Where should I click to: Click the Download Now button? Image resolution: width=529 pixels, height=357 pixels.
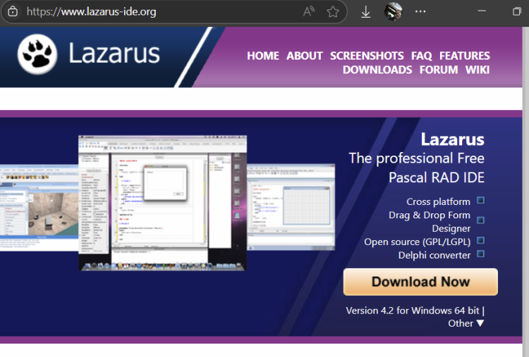click(420, 282)
